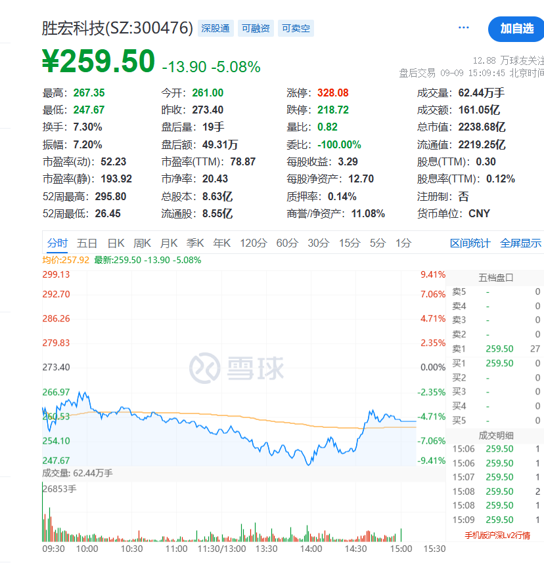Click the 最低 value 247.67
544x567 pixels.
[89, 110]
